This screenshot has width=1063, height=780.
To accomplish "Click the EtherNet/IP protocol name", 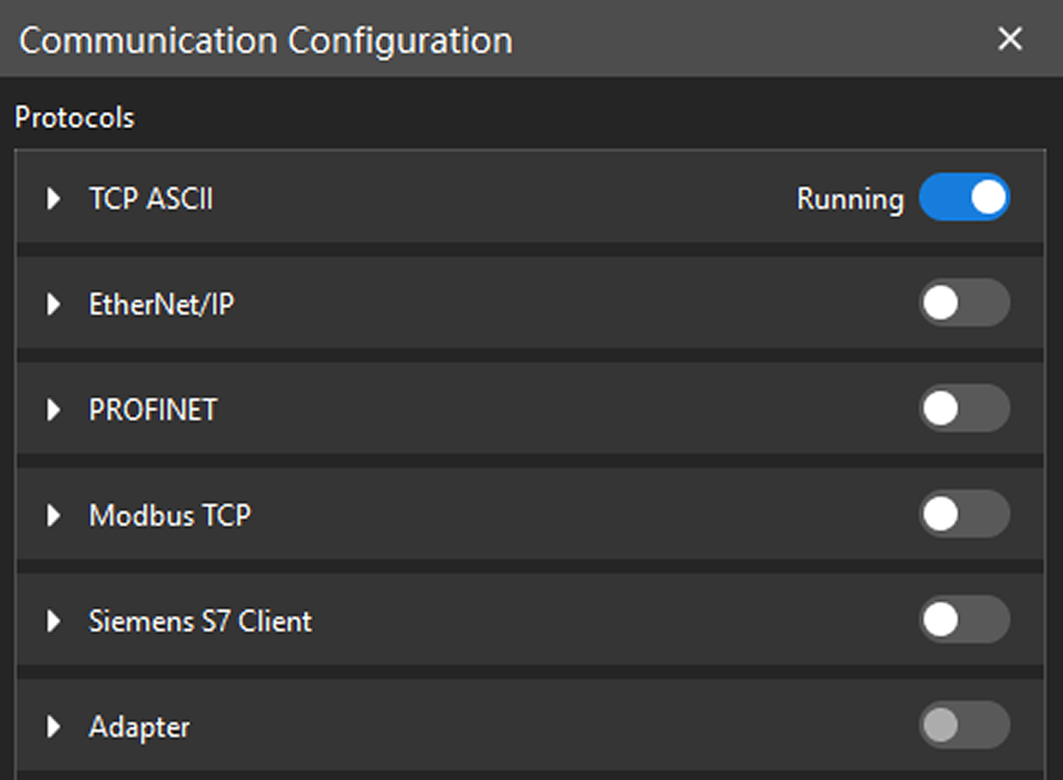I will (x=162, y=305).
